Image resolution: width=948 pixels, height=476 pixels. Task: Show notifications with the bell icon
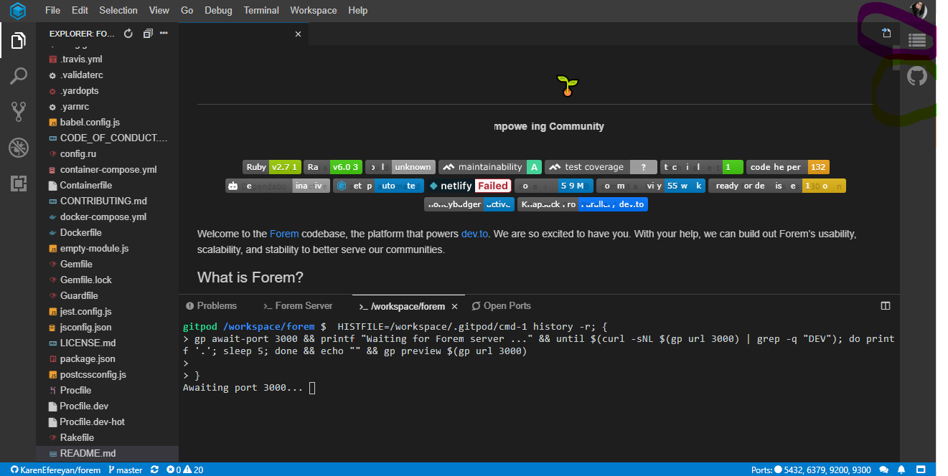pyautogui.click(x=901, y=470)
